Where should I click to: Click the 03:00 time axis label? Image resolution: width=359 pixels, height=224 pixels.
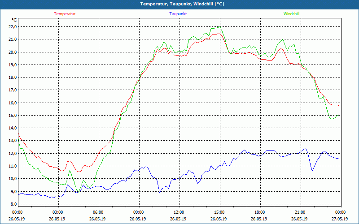click(58, 212)
